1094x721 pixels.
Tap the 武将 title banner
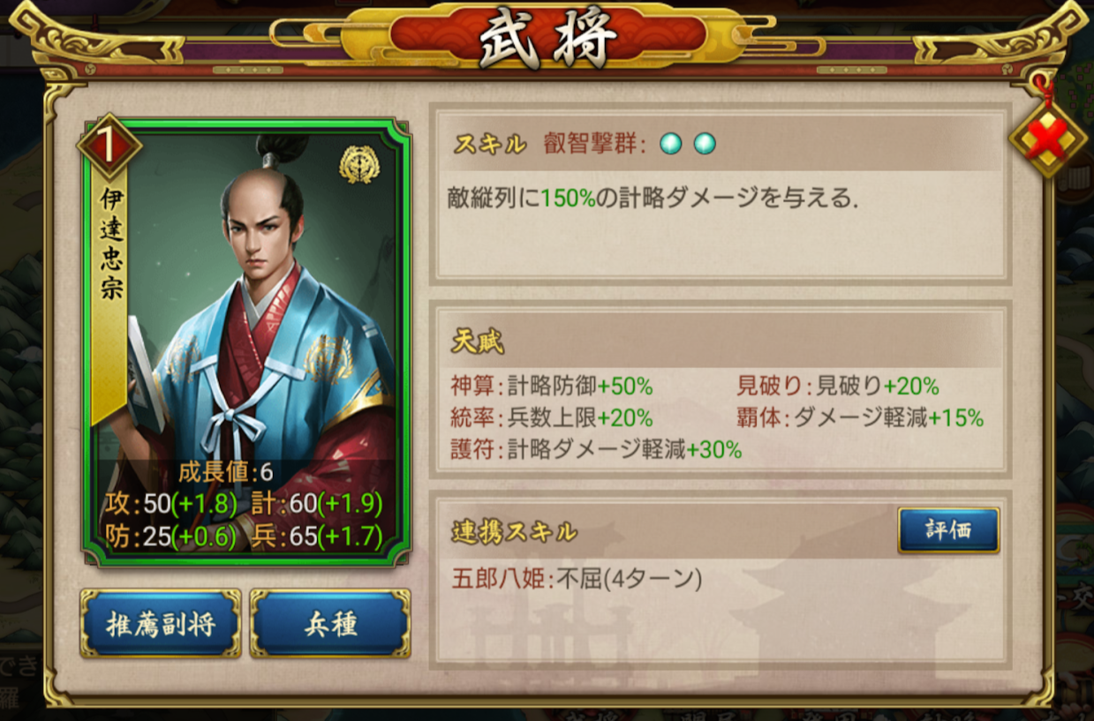[x=547, y=39]
